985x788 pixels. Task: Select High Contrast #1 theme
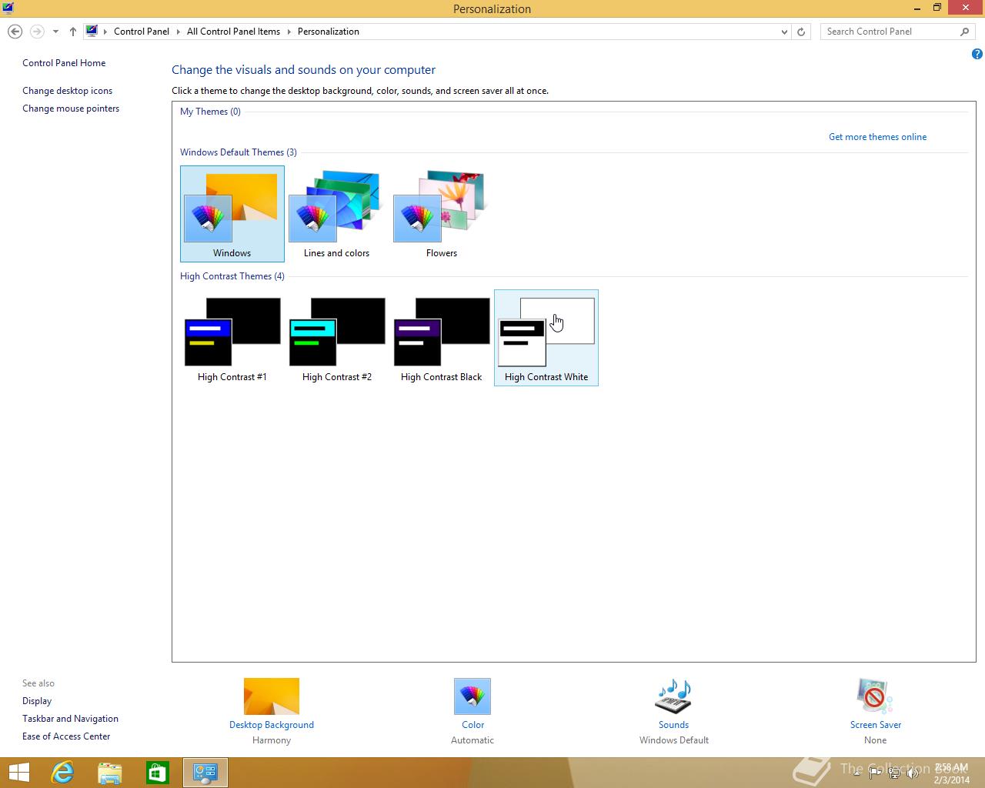[232, 338]
